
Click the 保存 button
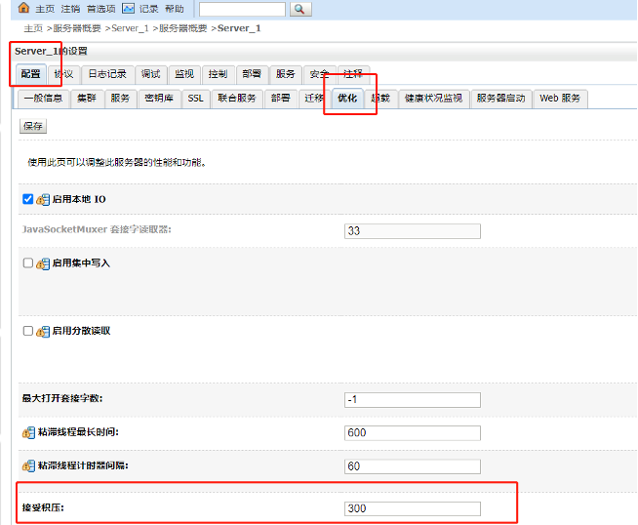tap(33, 126)
